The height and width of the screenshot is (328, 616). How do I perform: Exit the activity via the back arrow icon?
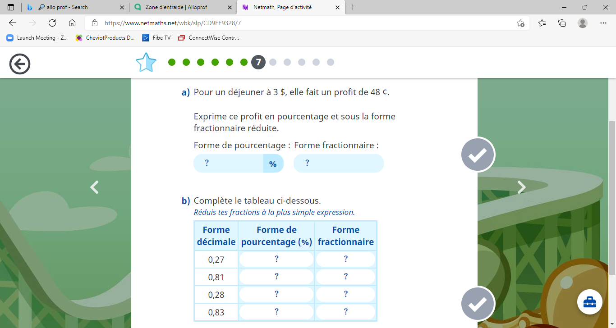[x=19, y=63]
